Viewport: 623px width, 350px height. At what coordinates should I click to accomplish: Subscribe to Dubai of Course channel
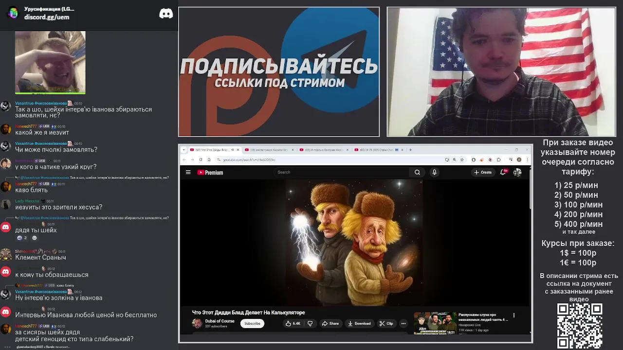tap(252, 323)
